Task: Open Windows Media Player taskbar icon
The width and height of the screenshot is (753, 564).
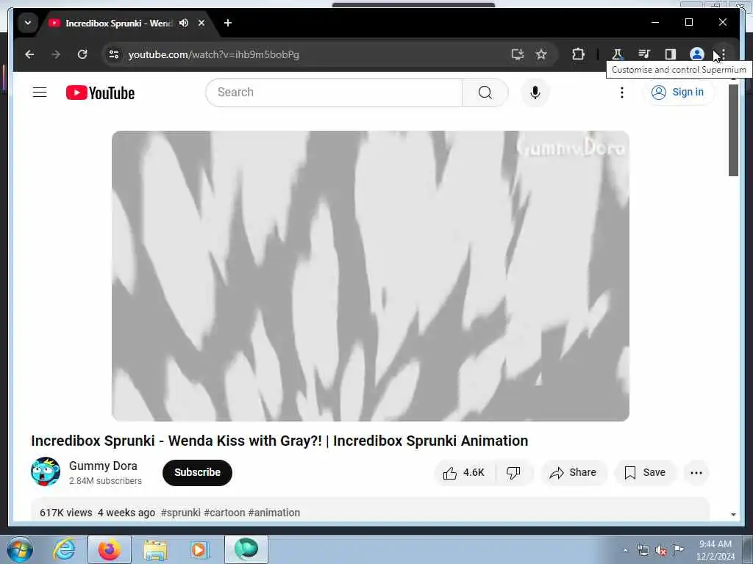Action: tap(199, 549)
